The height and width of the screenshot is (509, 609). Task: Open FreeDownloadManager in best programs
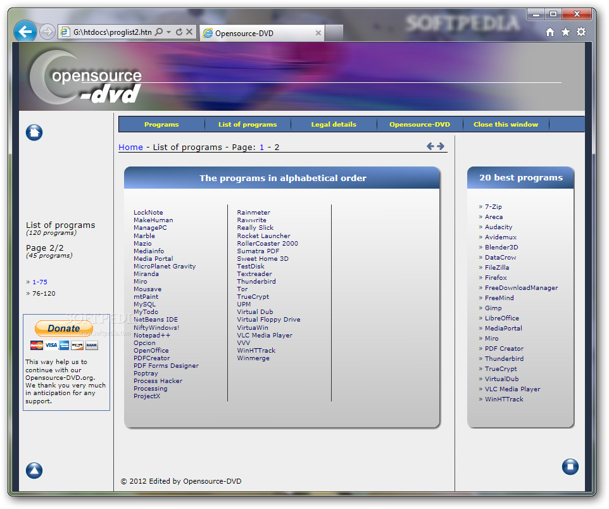click(521, 287)
